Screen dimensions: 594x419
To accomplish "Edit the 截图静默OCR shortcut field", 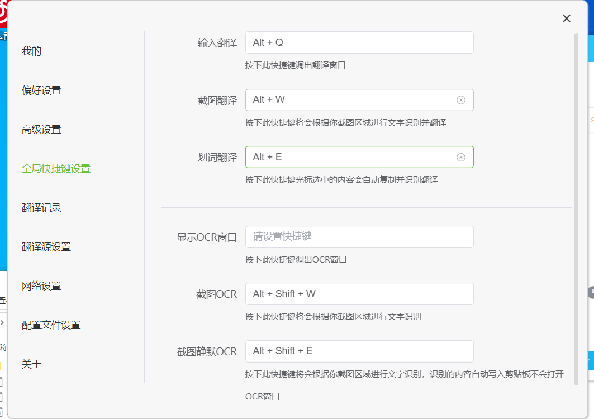I will coord(359,351).
